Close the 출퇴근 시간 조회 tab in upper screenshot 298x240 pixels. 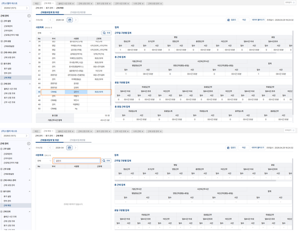(73, 4)
